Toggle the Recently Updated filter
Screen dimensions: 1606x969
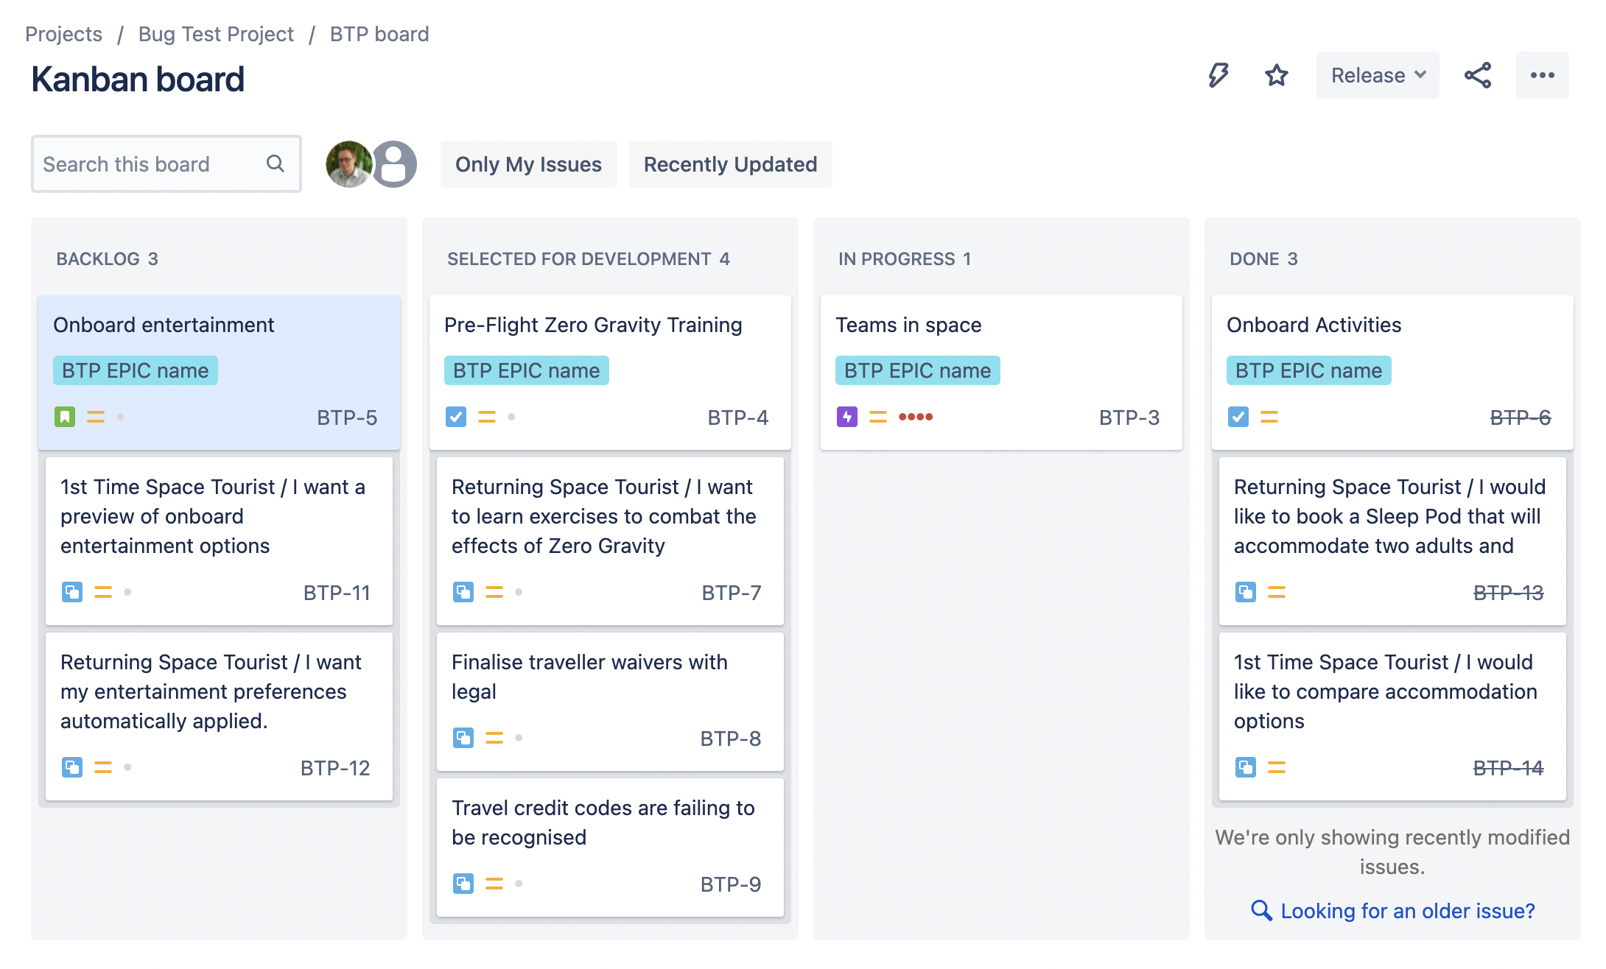pyautogui.click(x=730, y=164)
